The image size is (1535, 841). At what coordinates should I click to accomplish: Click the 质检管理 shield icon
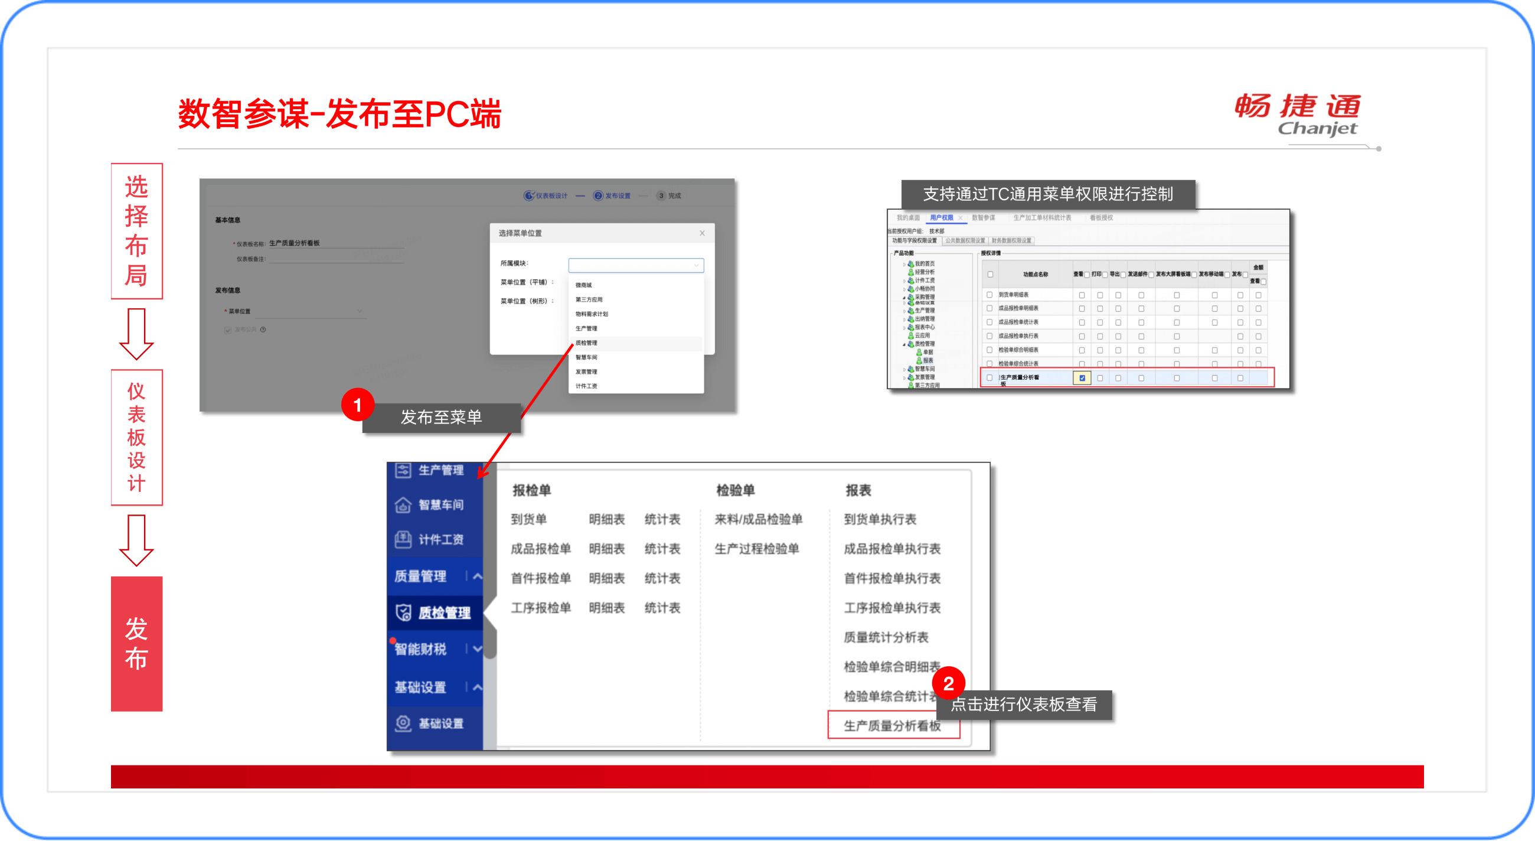coord(403,612)
